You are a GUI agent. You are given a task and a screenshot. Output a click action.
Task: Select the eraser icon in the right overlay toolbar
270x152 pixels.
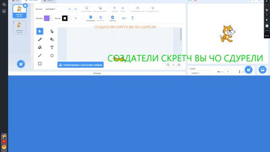pyautogui.click(x=267, y=20)
